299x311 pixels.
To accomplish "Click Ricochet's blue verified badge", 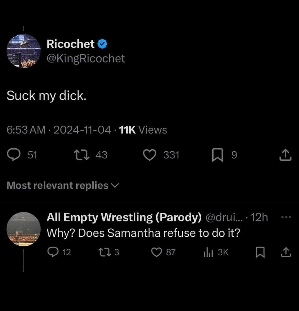I will coord(102,44).
